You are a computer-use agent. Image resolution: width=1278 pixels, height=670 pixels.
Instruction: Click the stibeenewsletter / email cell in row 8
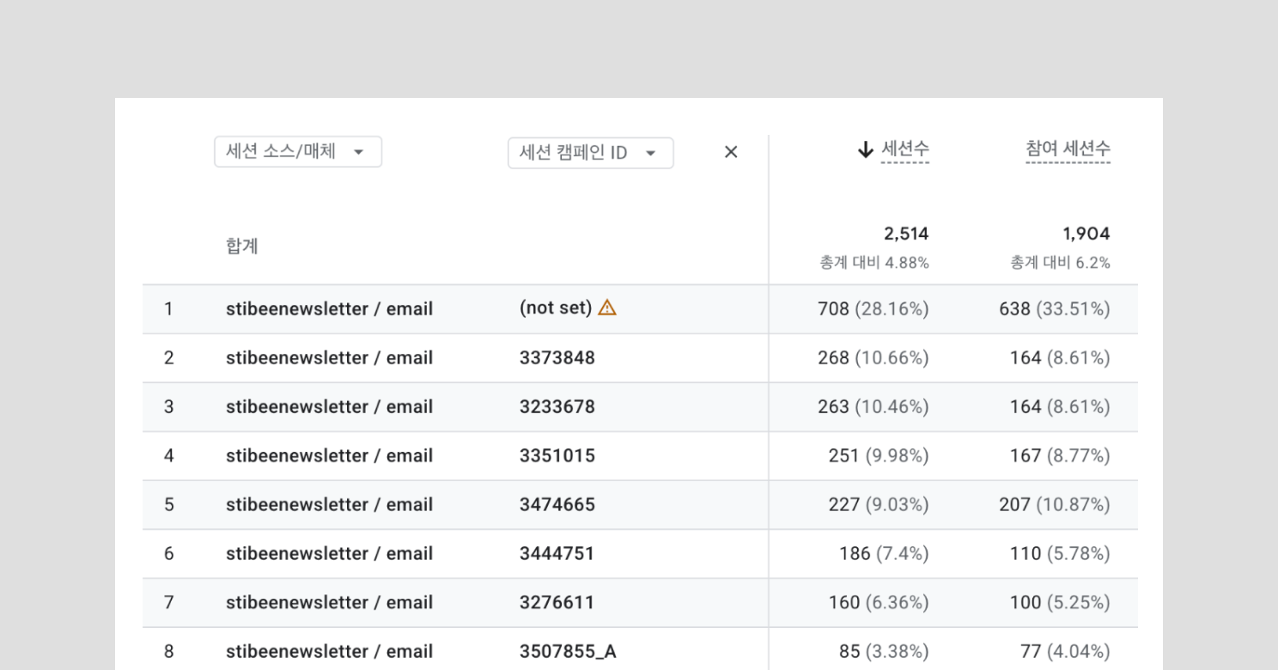click(x=329, y=651)
